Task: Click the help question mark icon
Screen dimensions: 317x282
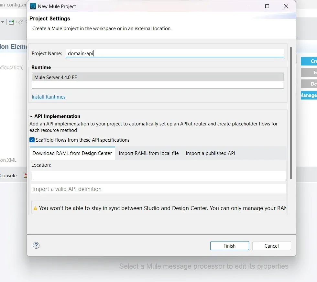Action: click(36, 246)
